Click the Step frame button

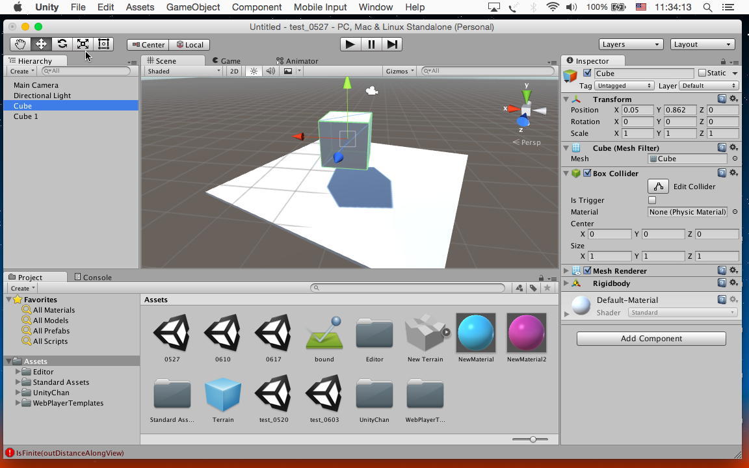pyautogui.click(x=392, y=44)
